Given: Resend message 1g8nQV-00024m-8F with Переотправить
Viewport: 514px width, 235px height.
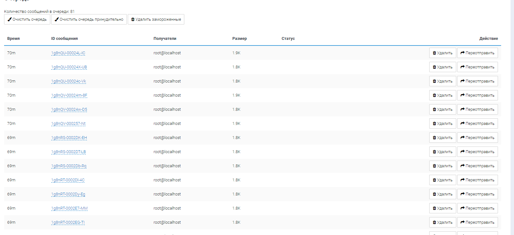Looking at the screenshot, I should point(477,95).
